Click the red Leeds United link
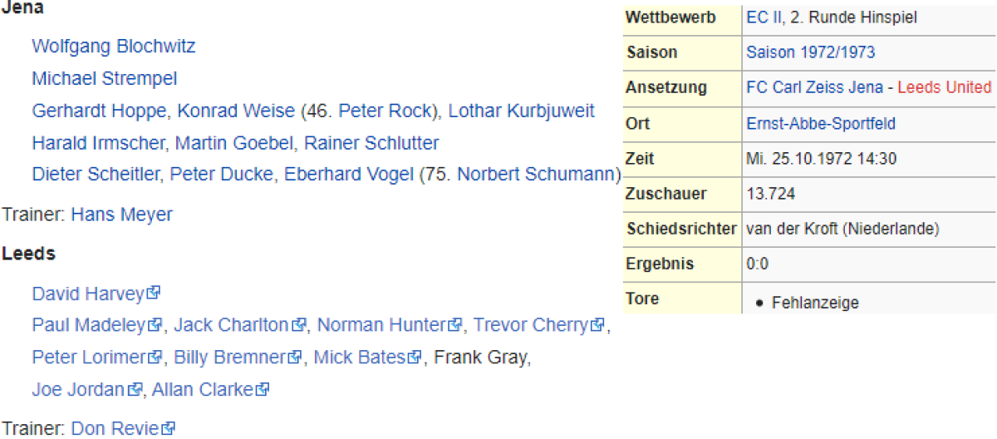The image size is (997, 439). (x=945, y=87)
